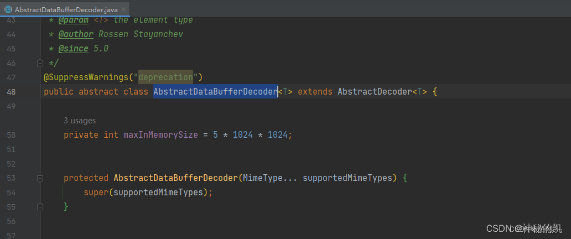The height and width of the screenshot is (239, 571).
Task: Click line number 54 in the gutter
Action: coord(11,193)
